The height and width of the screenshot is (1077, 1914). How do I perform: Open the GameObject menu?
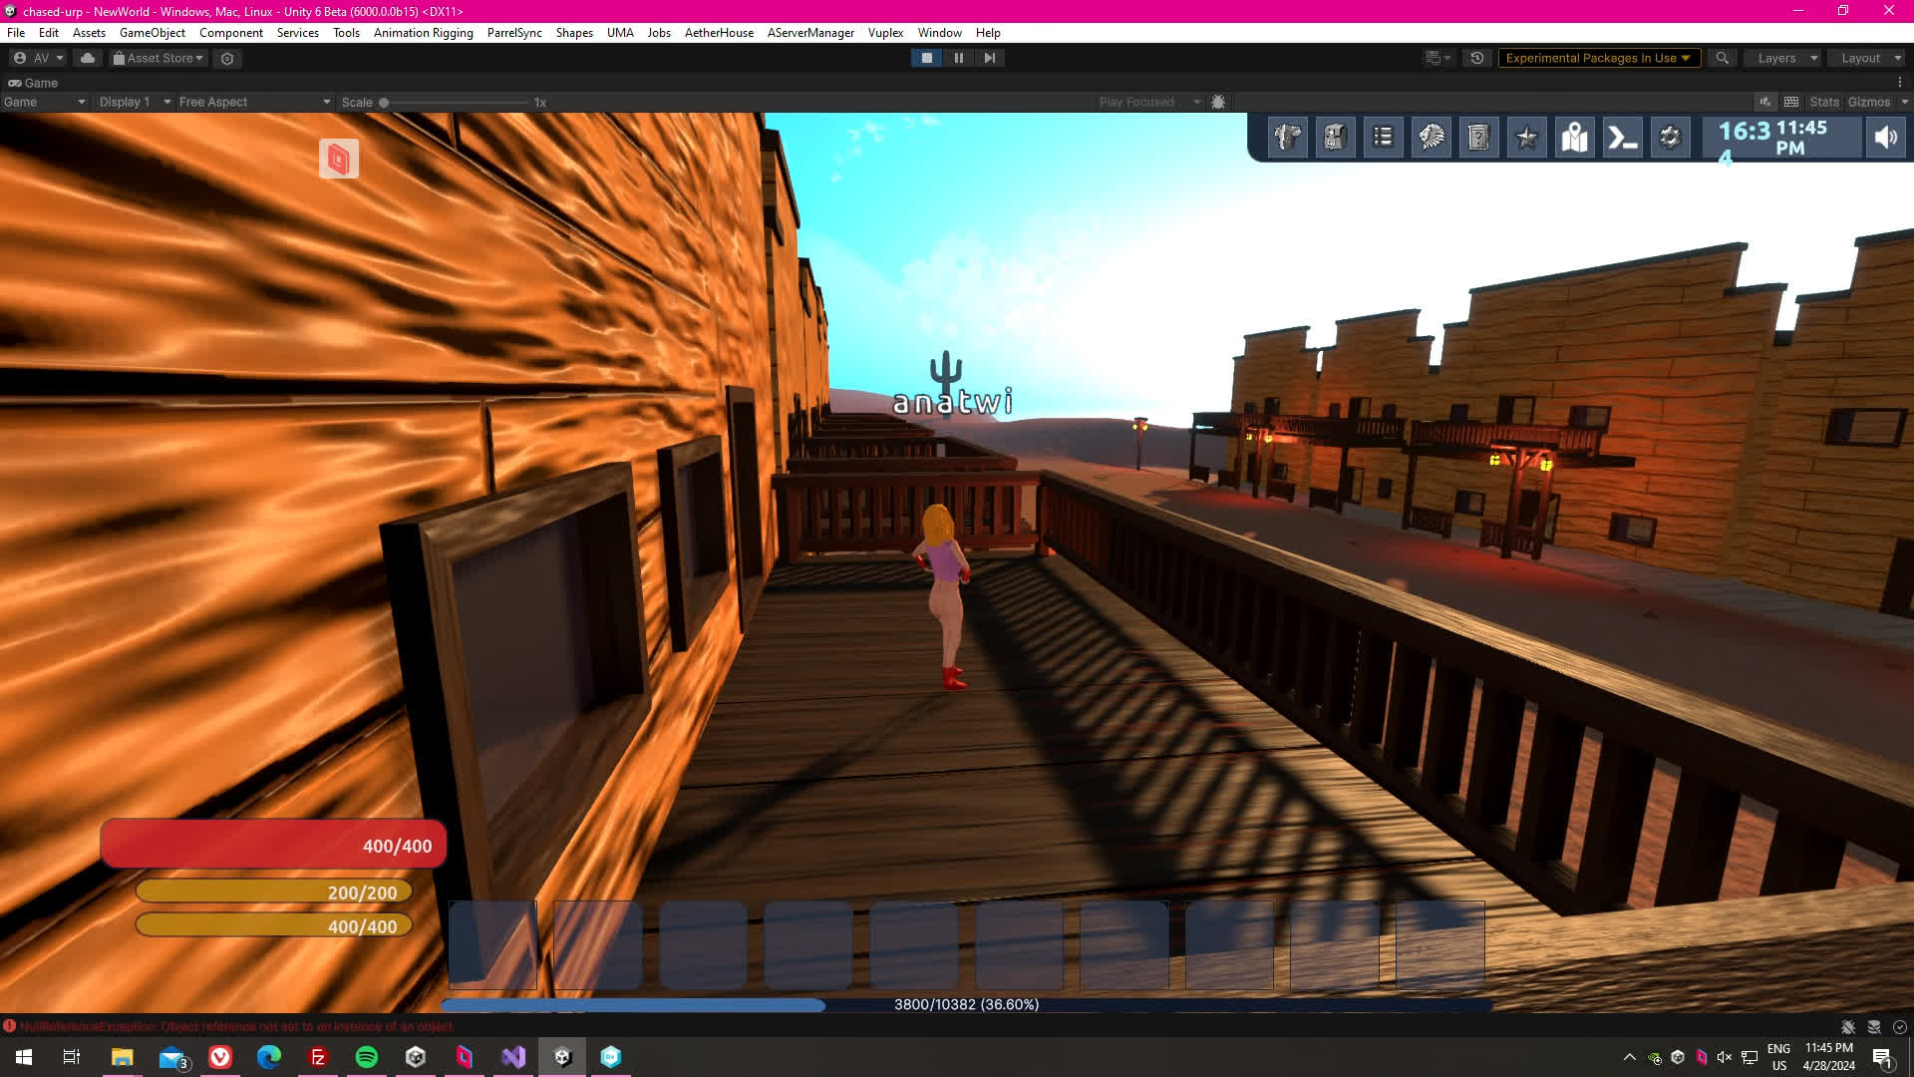(152, 33)
